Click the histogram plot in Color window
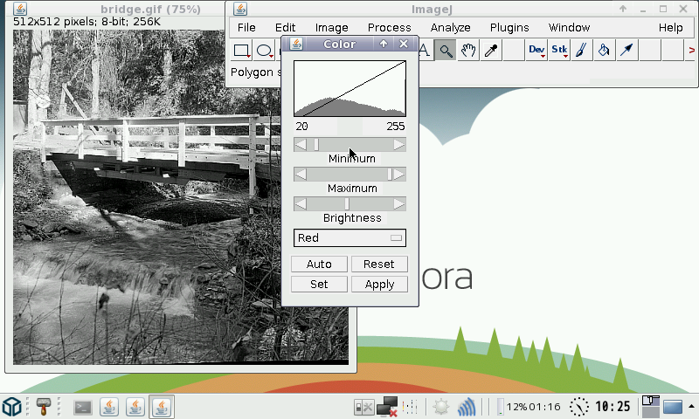 click(349, 89)
